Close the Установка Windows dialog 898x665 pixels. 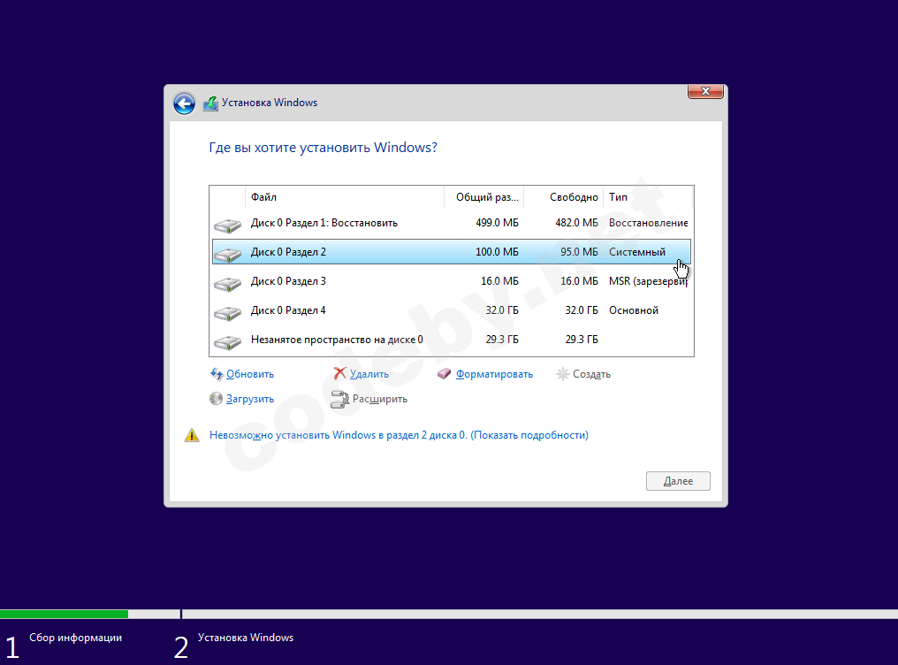705,91
